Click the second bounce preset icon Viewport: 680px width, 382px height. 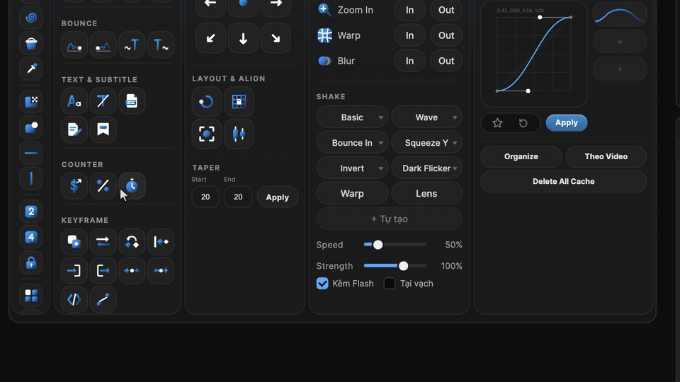[103, 45]
